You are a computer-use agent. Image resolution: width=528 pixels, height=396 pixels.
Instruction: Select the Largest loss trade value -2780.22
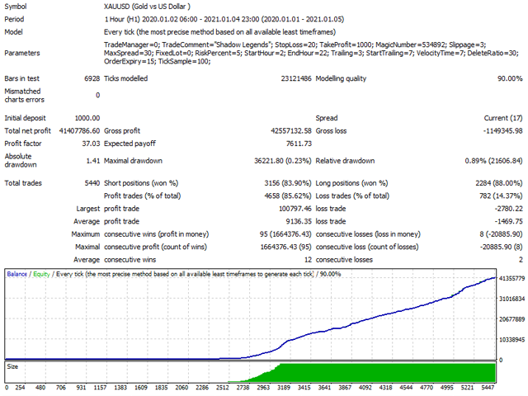point(508,209)
